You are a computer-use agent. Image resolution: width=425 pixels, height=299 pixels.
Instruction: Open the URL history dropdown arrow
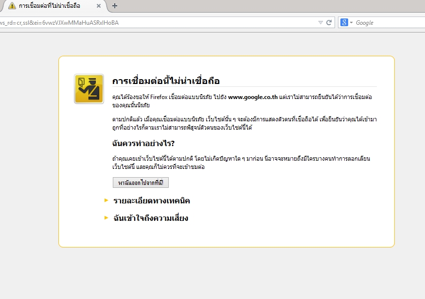coord(320,22)
